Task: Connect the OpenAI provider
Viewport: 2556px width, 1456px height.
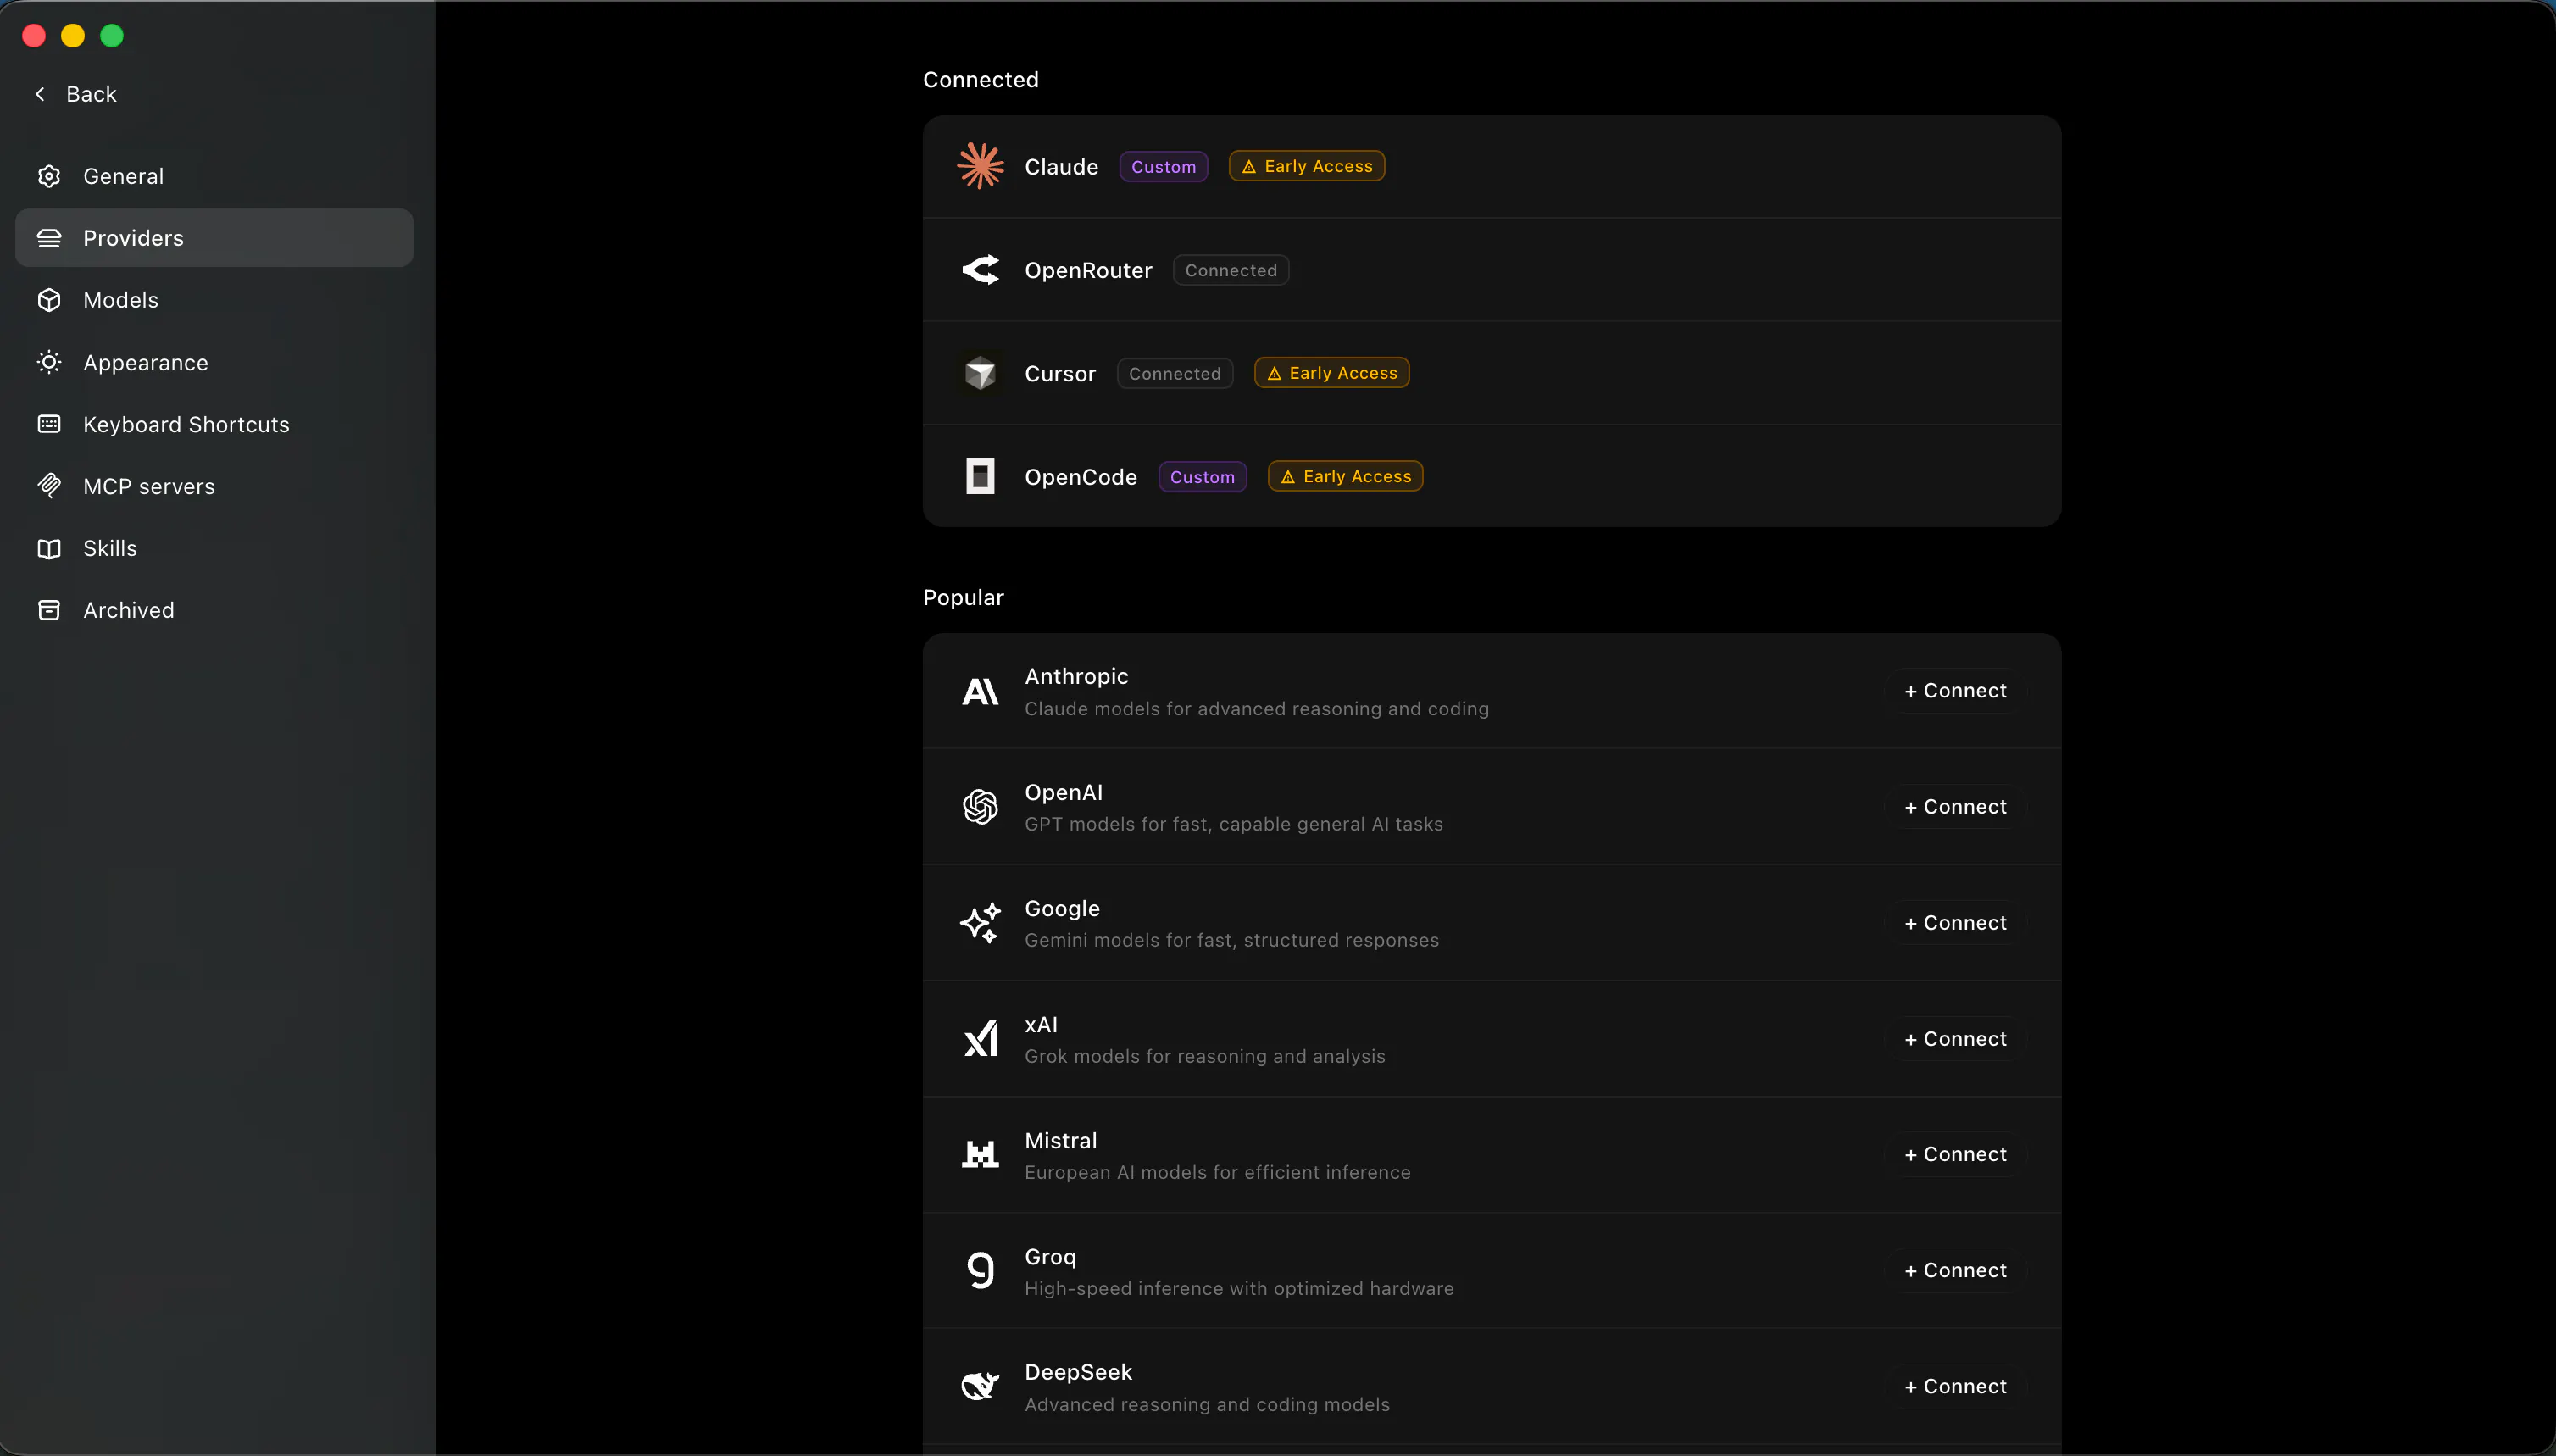Action: (x=1955, y=807)
